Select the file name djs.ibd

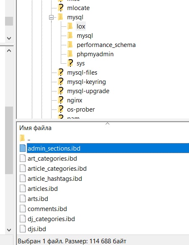(x=37, y=229)
